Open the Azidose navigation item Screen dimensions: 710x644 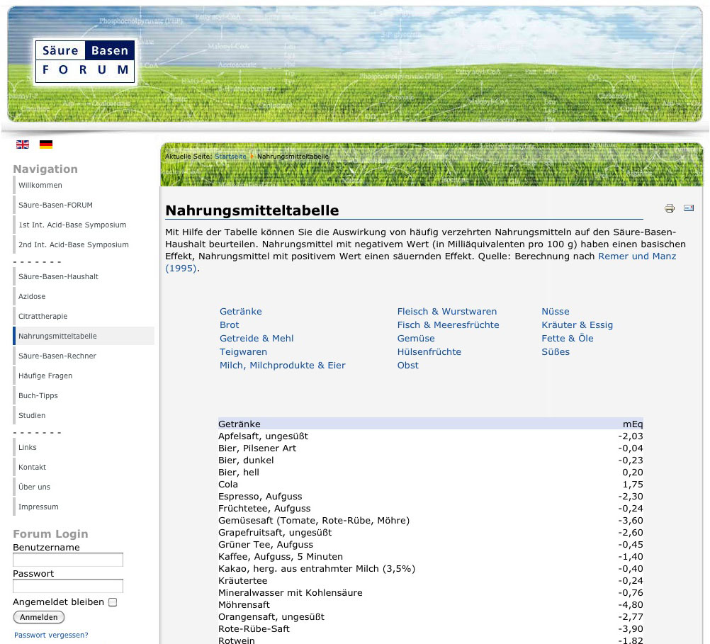pos(32,296)
